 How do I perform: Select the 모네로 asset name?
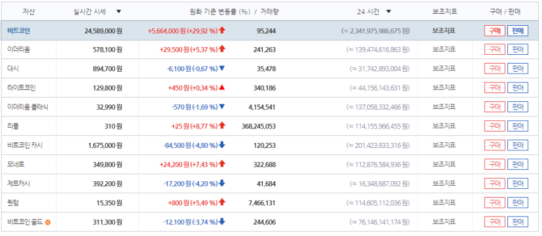pos(16,165)
